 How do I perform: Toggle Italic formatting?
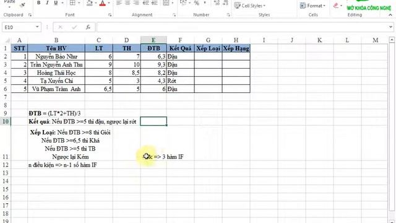(x=47, y=2)
